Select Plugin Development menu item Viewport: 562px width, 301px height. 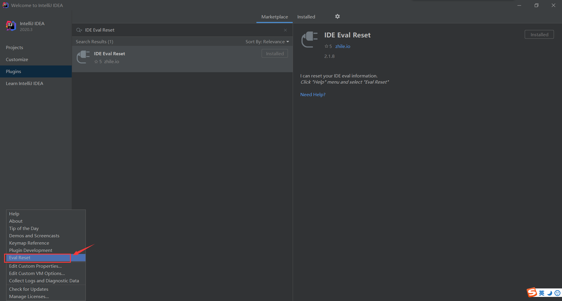(46, 250)
